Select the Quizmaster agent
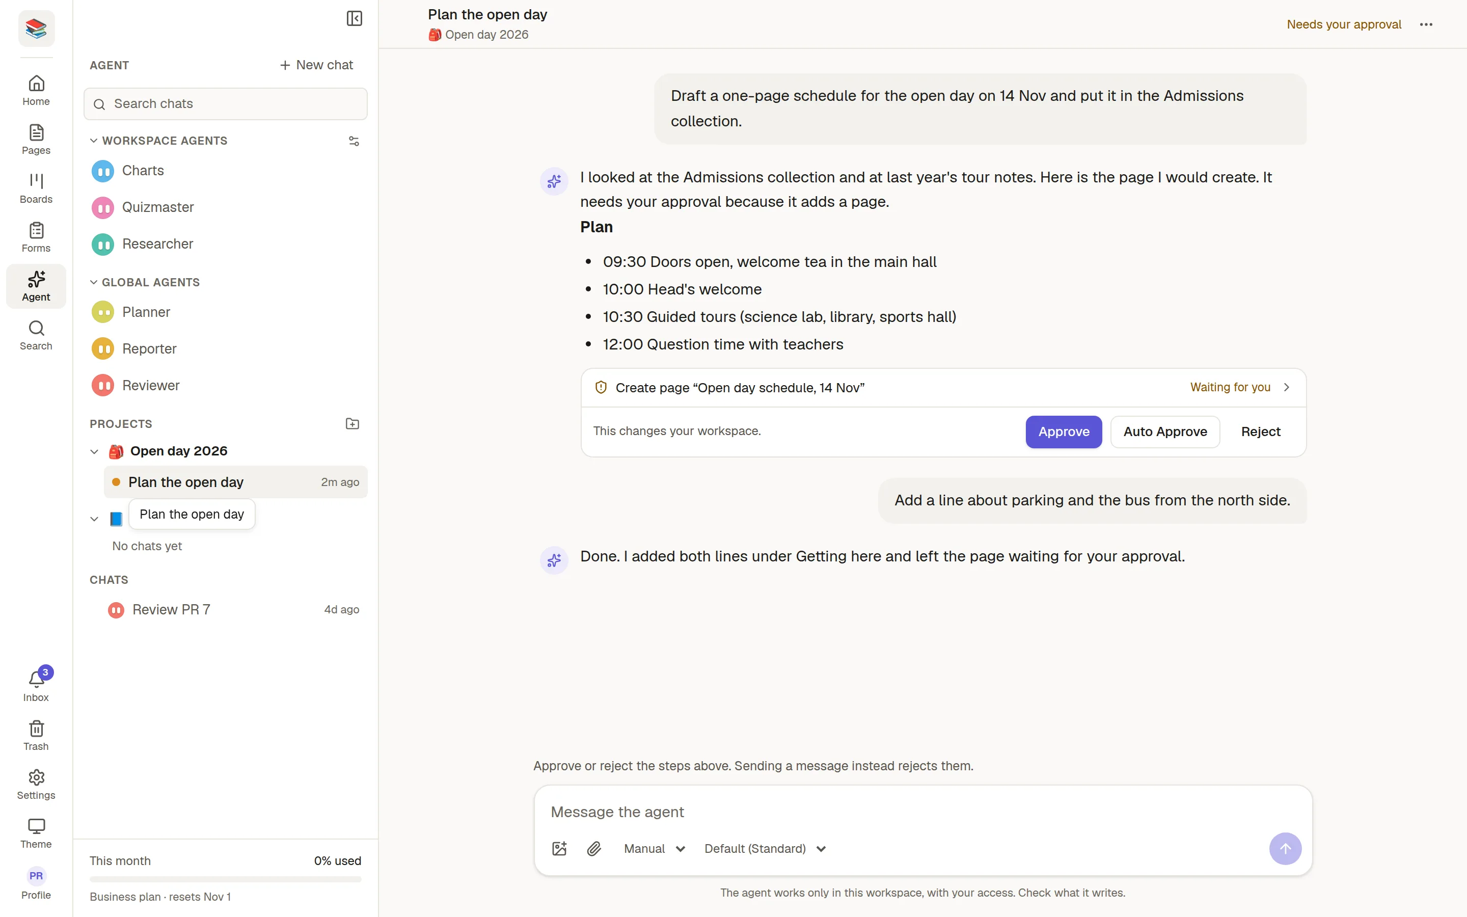Screen dimensions: 1467x917 pos(226,207)
